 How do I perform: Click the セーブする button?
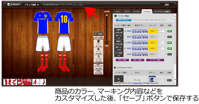(78, 5)
